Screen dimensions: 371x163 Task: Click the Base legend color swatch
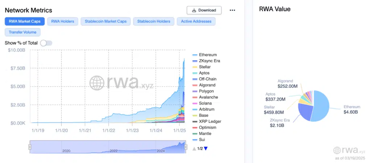(x=195, y=116)
